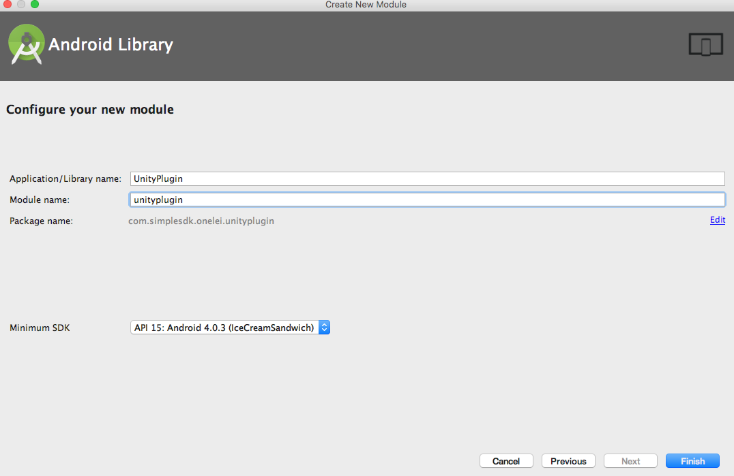This screenshot has height=476, width=734.
Task: Focus the Module name field
Action: pos(428,200)
